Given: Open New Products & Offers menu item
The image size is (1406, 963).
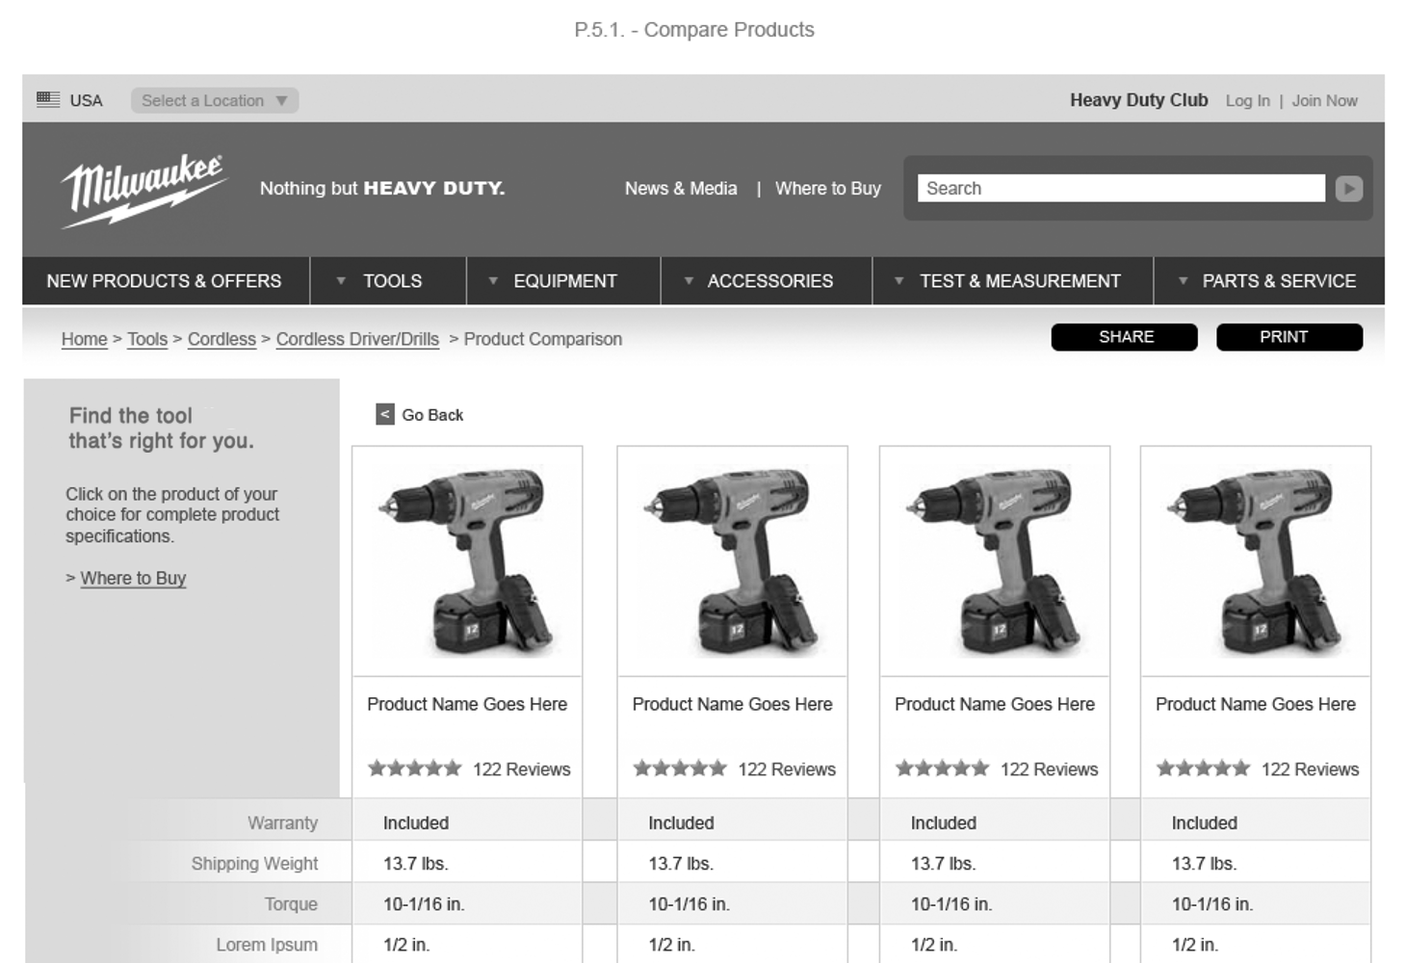Looking at the screenshot, I should click(x=165, y=281).
